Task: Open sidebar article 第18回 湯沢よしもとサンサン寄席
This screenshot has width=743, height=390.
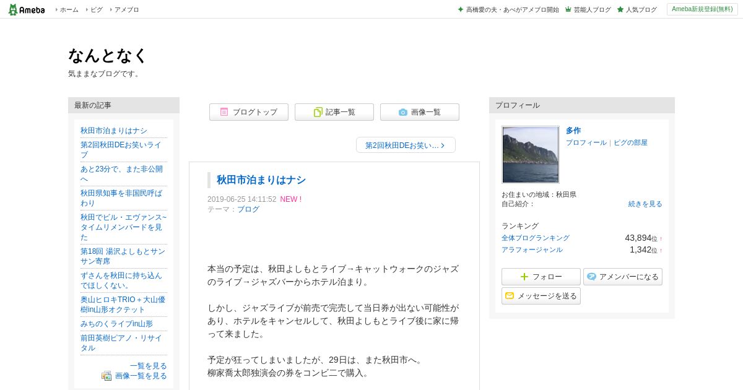Action: point(123,256)
